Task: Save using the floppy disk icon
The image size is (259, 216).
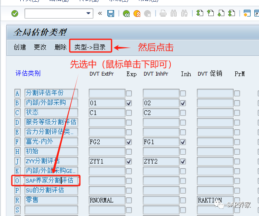Action: click(111, 14)
